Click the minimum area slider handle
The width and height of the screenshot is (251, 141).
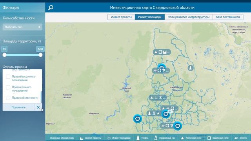tap(4, 55)
